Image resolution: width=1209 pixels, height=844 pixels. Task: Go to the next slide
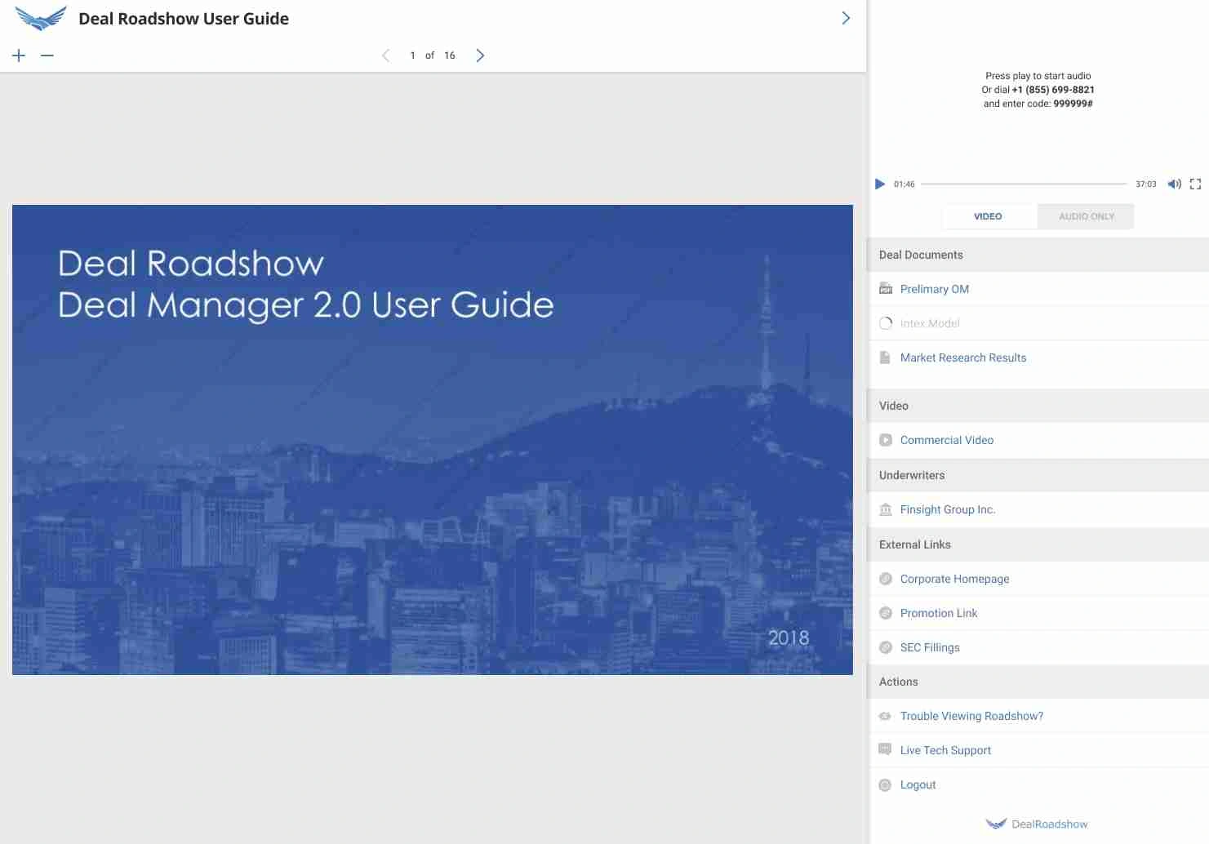(x=480, y=56)
